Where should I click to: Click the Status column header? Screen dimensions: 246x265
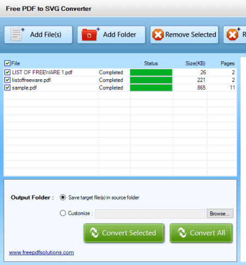click(x=151, y=63)
